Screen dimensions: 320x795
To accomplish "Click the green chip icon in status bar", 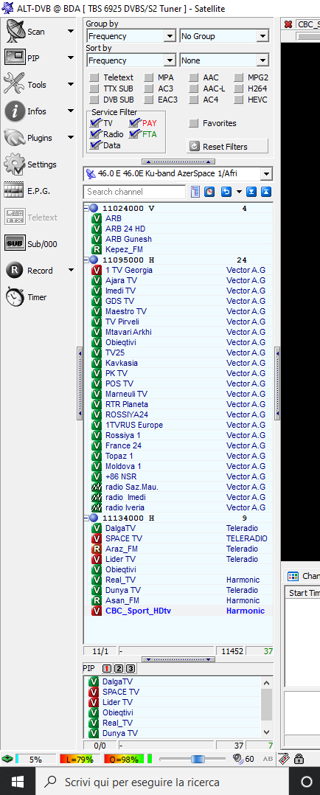I will [x=7, y=759].
